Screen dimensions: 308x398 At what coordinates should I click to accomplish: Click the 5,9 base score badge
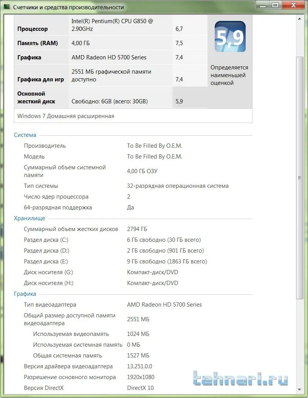230,37
